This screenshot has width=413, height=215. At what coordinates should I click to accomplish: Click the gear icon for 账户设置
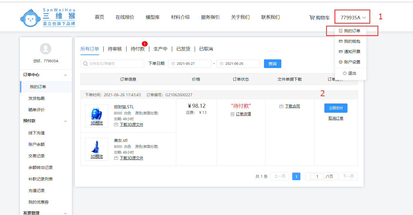click(341, 62)
